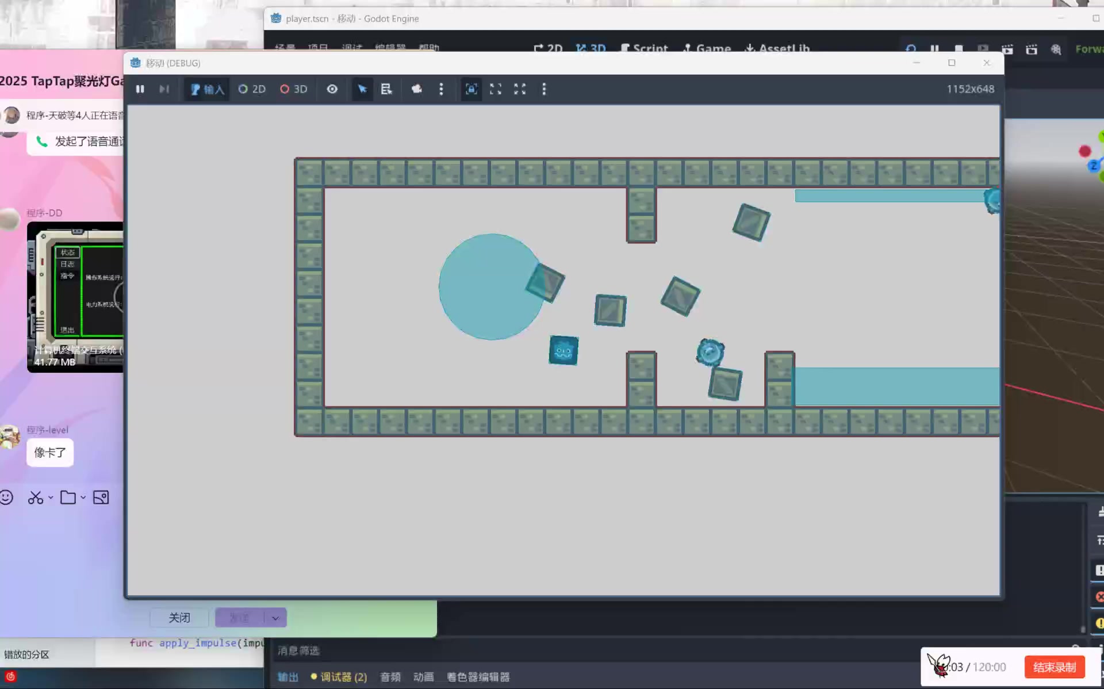1104x689 pixels.
Task: Switch game view selection to 2D
Action: pos(252,89)
